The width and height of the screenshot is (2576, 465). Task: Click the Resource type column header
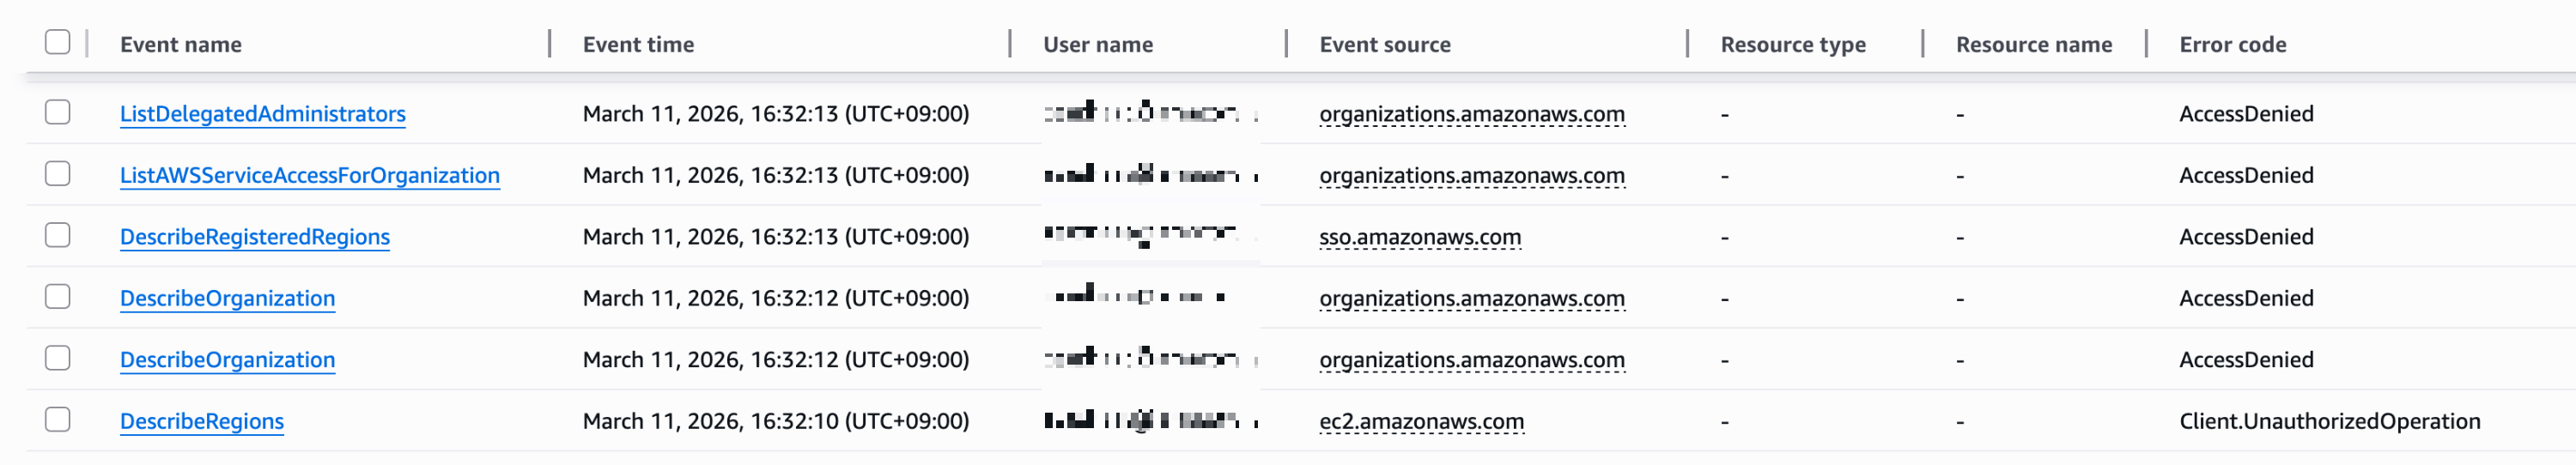pyautogui.click(x=1793, y=45)
